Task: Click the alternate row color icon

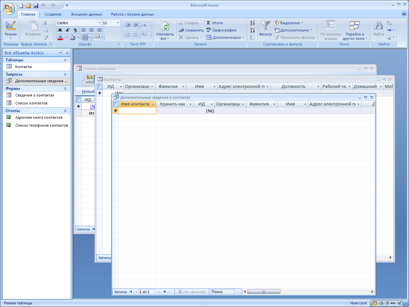Action: (97, 37)
